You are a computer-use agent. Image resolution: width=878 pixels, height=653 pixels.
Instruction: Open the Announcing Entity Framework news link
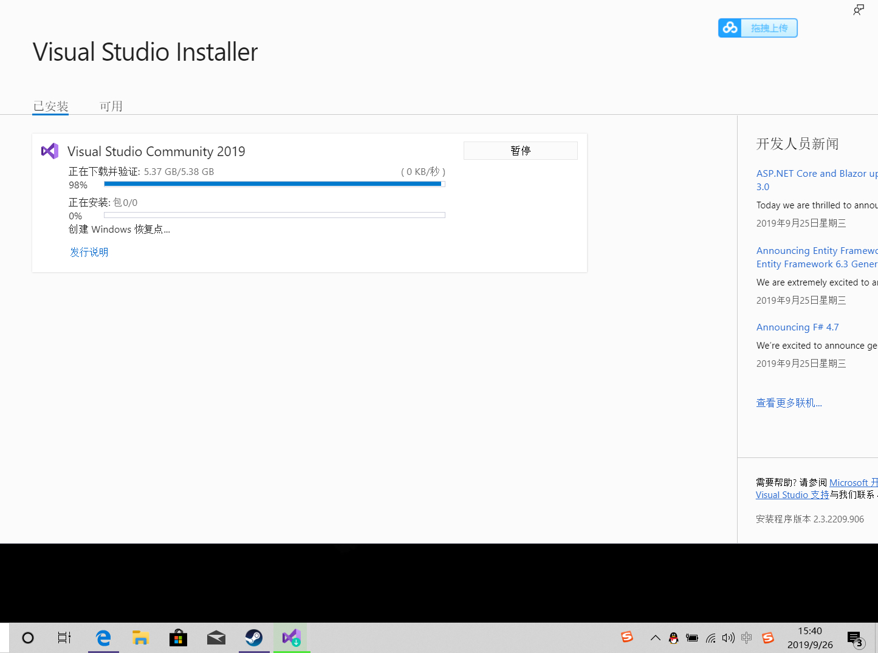(817, 257)
